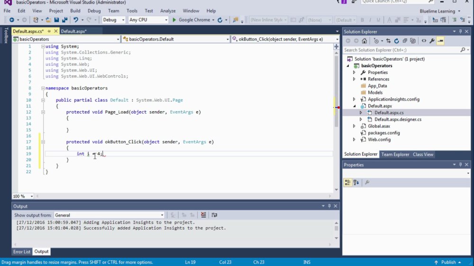474x266 pixels.
Task: Open the Analyze menu
Action: (x=168, y=11)
